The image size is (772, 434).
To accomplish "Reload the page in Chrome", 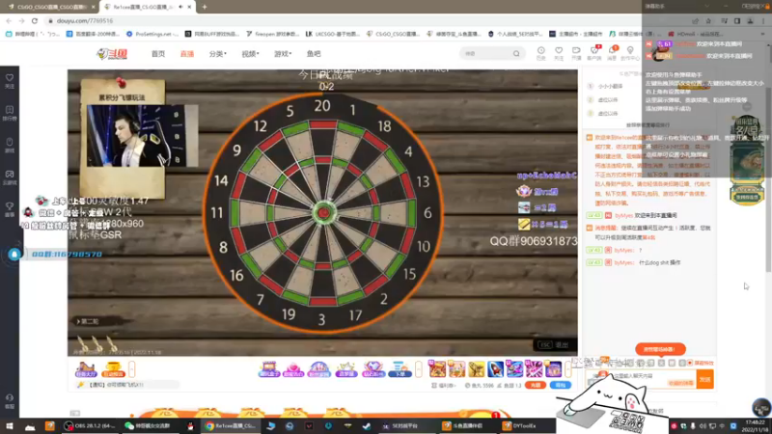I will (35, 20).
